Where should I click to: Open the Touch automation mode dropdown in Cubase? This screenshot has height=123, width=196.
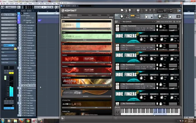coord(11,7)
